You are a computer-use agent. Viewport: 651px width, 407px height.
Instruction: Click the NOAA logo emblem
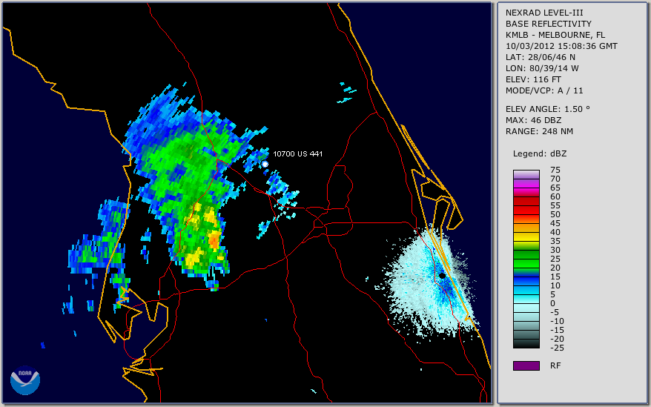25,380
